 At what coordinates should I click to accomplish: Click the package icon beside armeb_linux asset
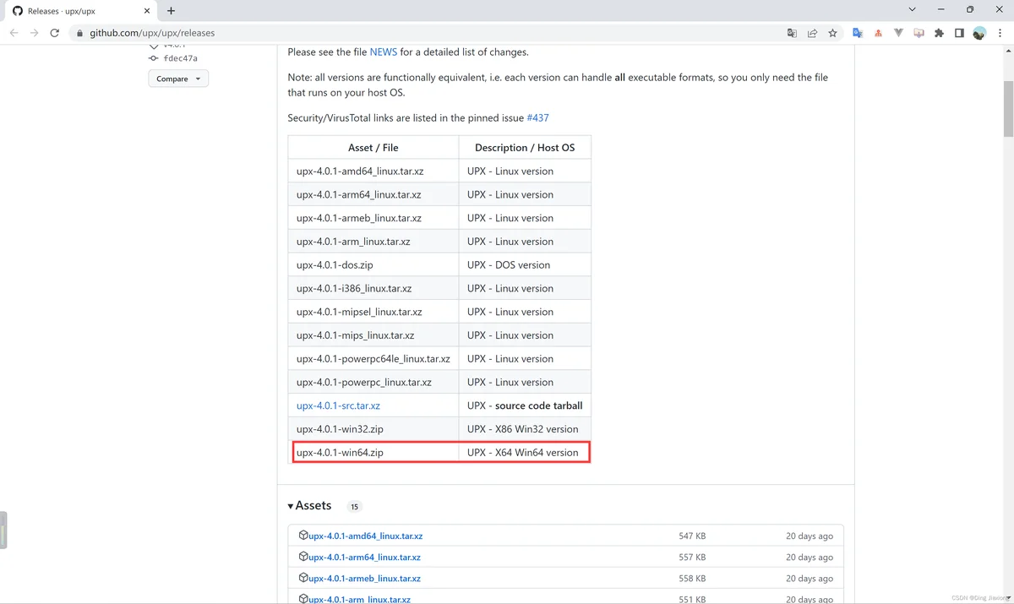pyautogui.click(x=303, y=578)
